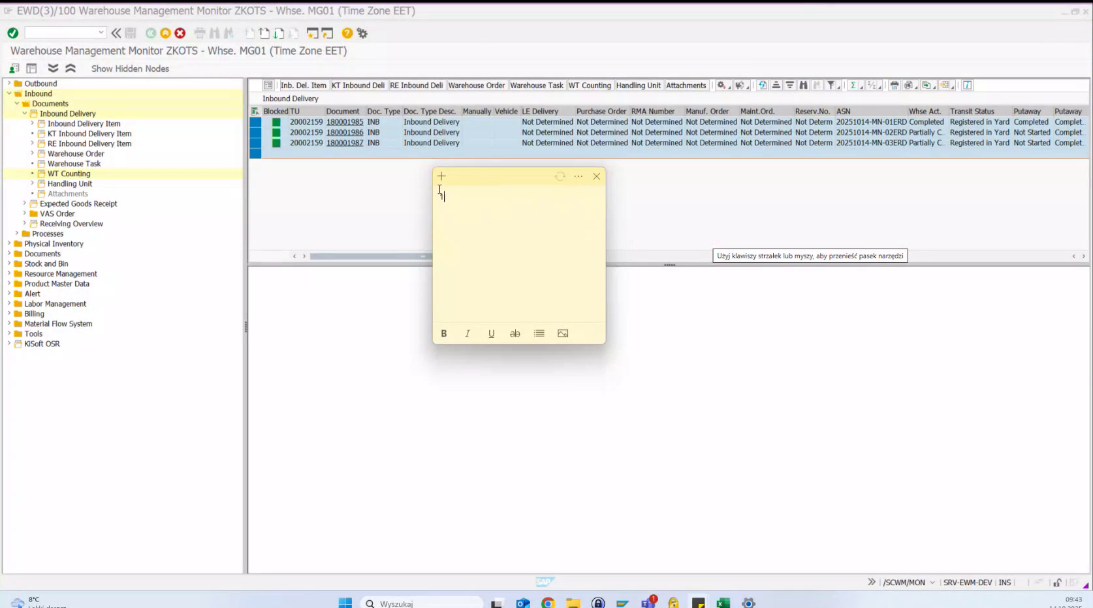This screenshot has width=1093, height=608.
Task: Open the Handling Unit tab
Action: click(638, 85)
